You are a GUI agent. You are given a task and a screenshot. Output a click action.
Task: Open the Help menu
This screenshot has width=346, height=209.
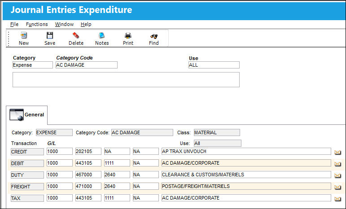(86, 24)
